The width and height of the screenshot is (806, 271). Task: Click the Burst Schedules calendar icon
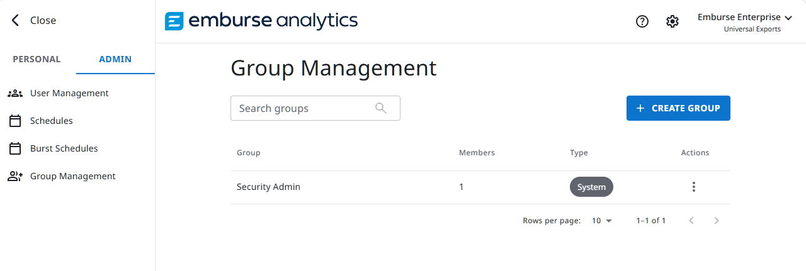click(x=15, y=148)
